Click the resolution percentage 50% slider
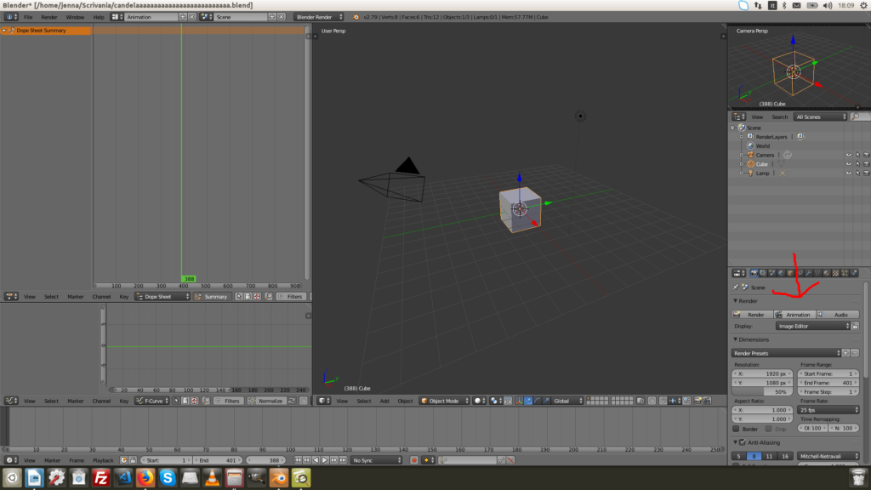Screen dimensions: 871x490 click(763, 391)
